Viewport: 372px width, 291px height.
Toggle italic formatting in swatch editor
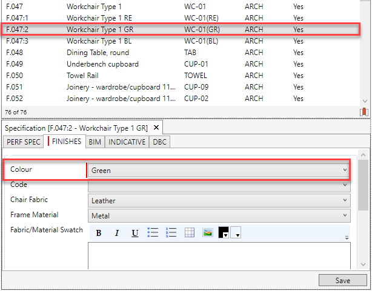117,233
